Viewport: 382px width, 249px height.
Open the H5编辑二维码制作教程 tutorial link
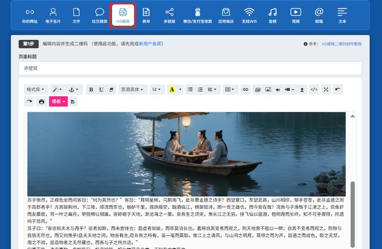click(341, 44)
